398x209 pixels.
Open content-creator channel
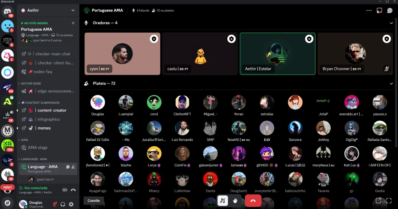[48, 110]
